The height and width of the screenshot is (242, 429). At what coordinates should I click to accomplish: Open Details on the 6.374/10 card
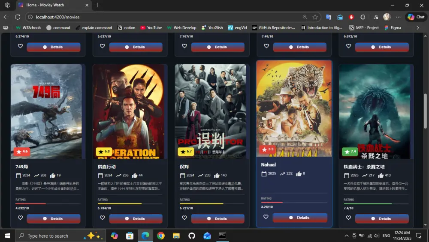pyautogui.click(x=54, y=47)
